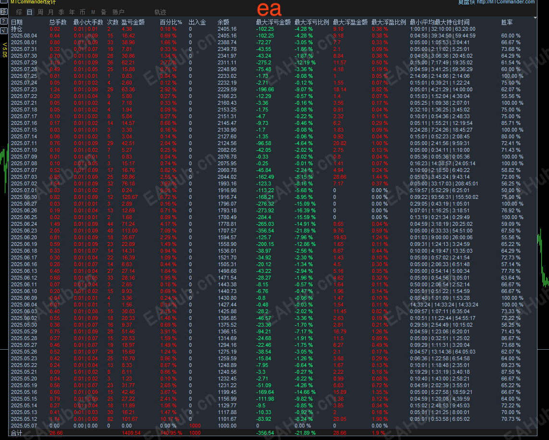Click the 复盘侠 label at top right
The width and height of the screenshot is (549, 440).
click(x=467, y=2)
